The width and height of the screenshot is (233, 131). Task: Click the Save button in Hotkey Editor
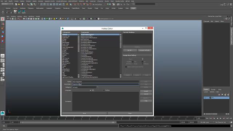pos(84,113)
